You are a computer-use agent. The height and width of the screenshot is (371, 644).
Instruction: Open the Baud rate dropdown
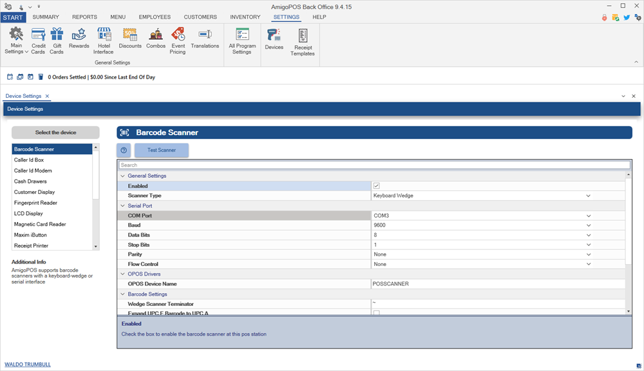click(588, 225)
